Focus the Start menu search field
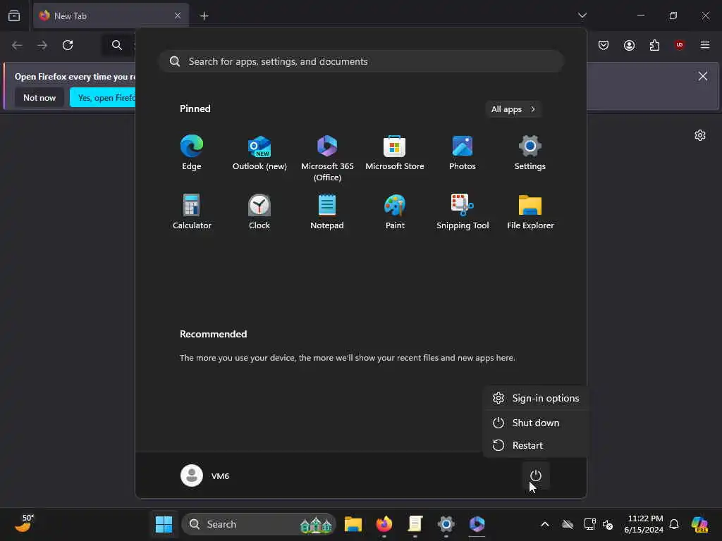 tap(362, 62)
